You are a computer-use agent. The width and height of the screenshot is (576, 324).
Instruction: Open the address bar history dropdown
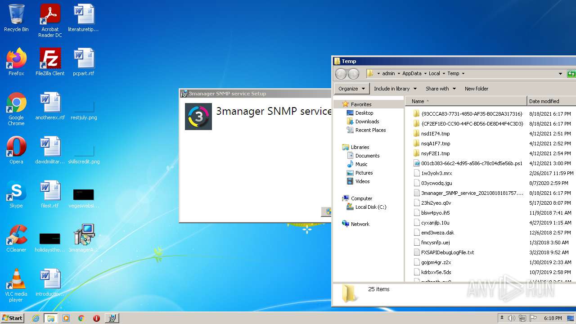[x=560, y=74]
